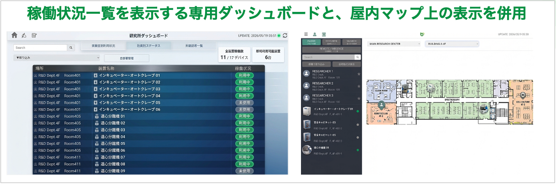Viewport: 556px width, 184px height.
Task: Click the pen edit icon beside home
Action: pos(24,35)
